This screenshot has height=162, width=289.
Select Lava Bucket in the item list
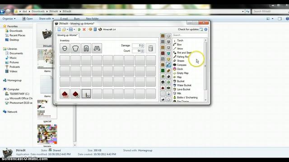click(x=183, y=90)
